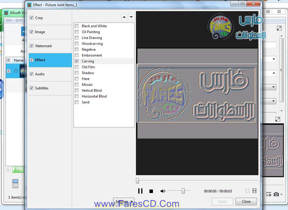Click the dark filmstrip icon beside the timecode
Viewport: 288px width, 210px height.
point(254,191)
